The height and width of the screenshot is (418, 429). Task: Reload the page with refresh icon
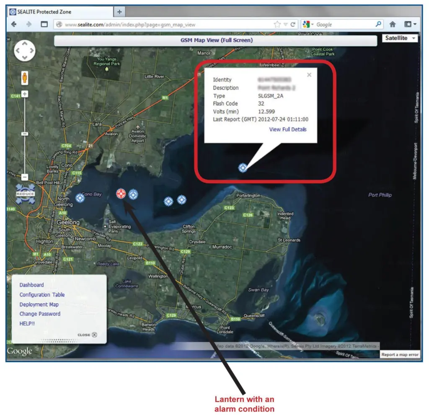[x=293, y=24]
